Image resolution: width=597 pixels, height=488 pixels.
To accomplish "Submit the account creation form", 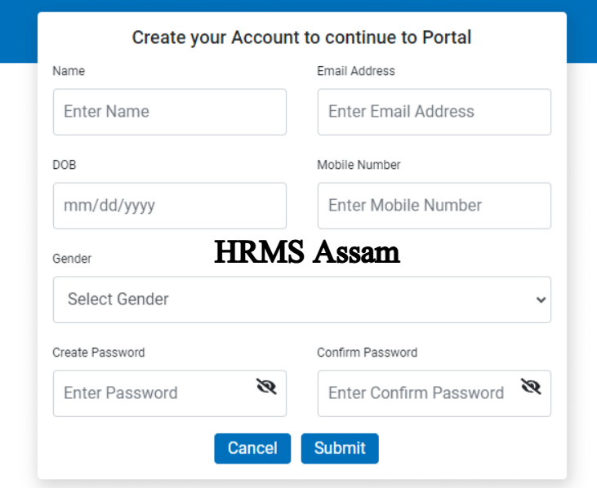I will 340,449.
